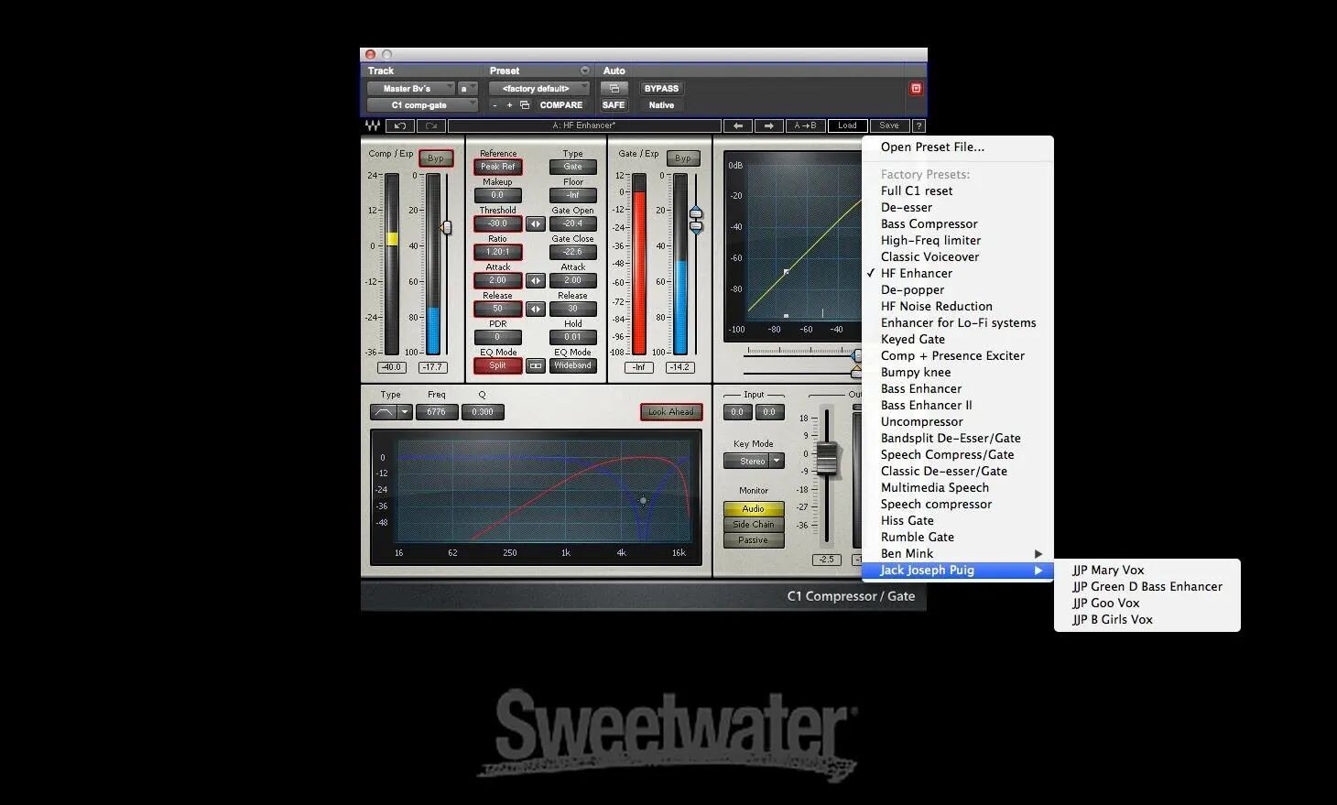Bypass the Gate / Exp section

point(683,158)
